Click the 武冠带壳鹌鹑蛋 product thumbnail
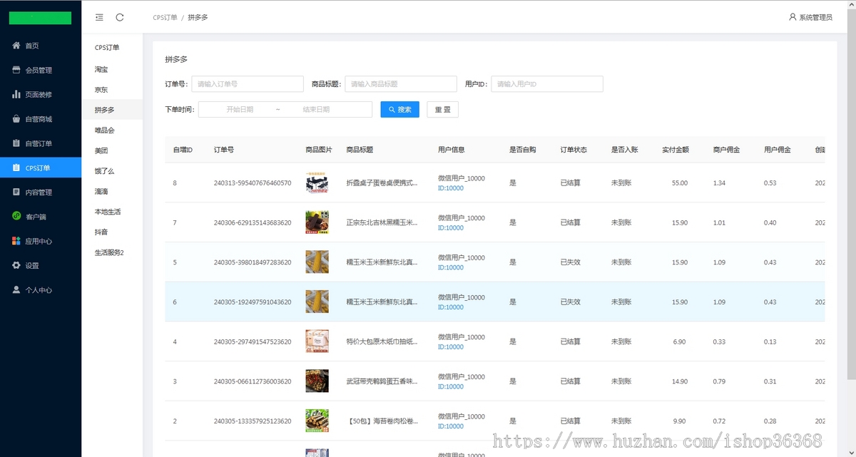The height and width of the screenshot is (457, 856). (x=317, y=381)
